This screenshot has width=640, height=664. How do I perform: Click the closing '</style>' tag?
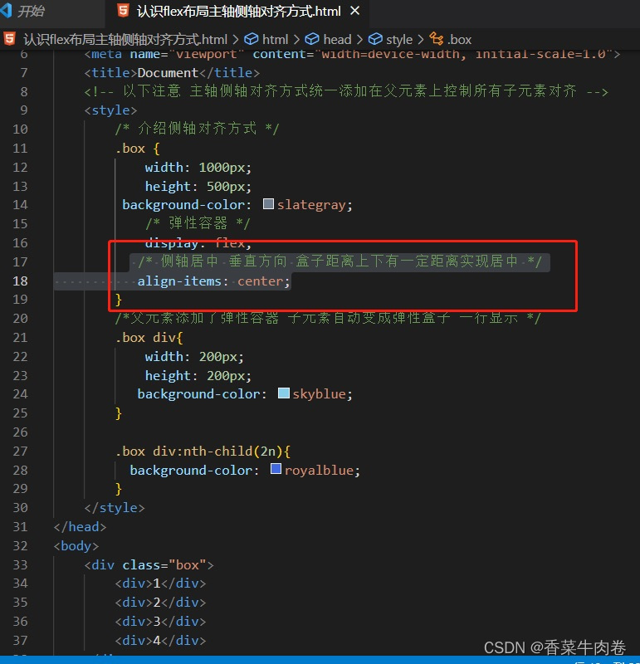tap(115, 508)
